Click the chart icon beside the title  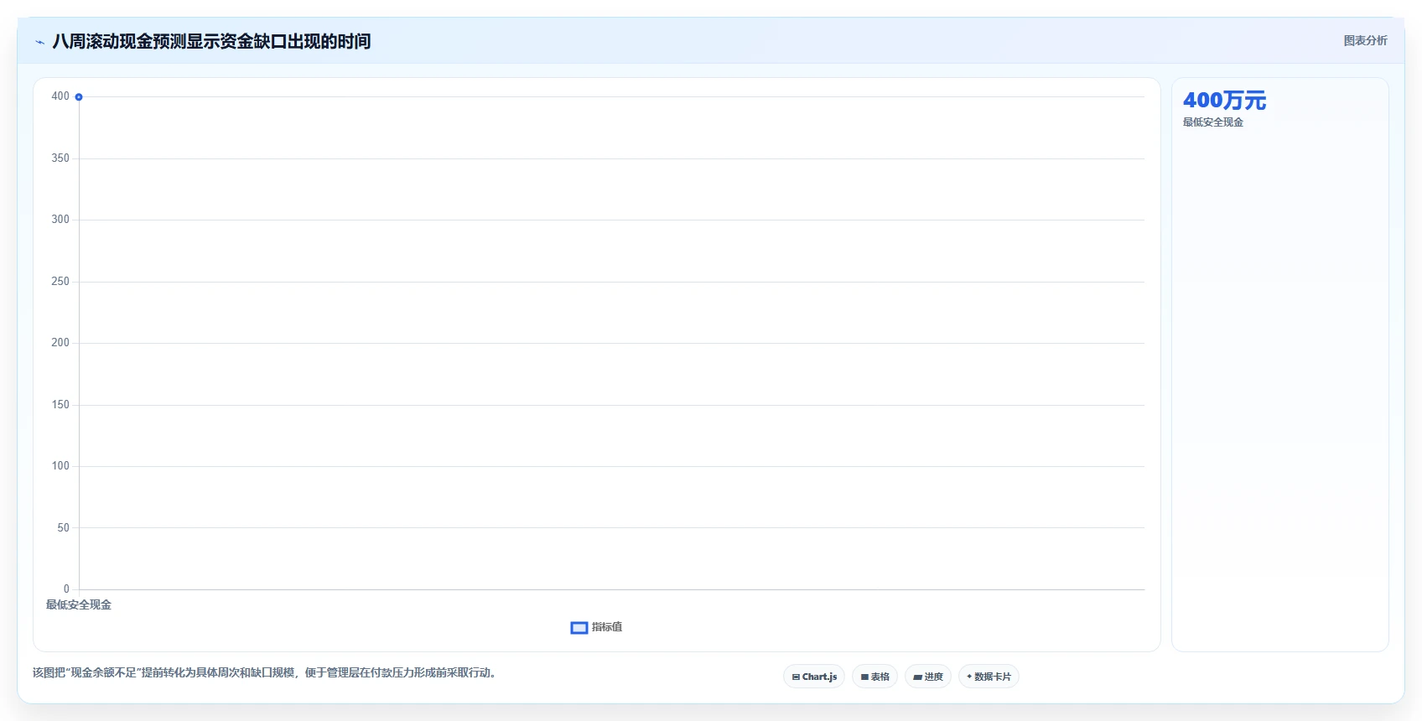click(x=39, y=42)
